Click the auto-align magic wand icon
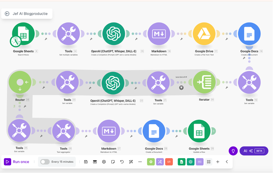 click(131, 162)
